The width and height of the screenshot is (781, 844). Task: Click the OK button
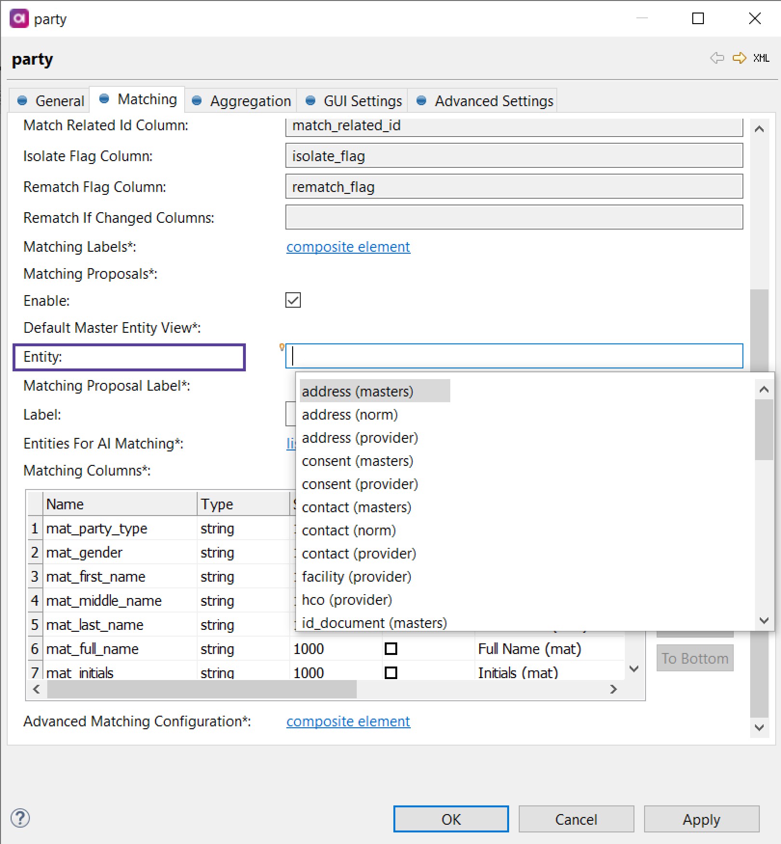coord(451,819)
